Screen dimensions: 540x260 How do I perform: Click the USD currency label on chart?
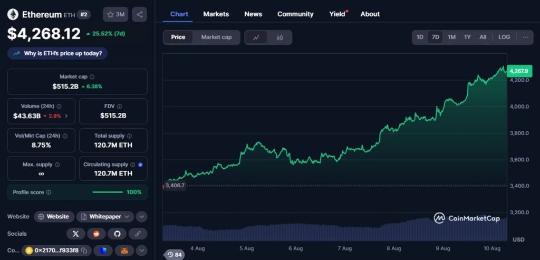tap(518, 239)
